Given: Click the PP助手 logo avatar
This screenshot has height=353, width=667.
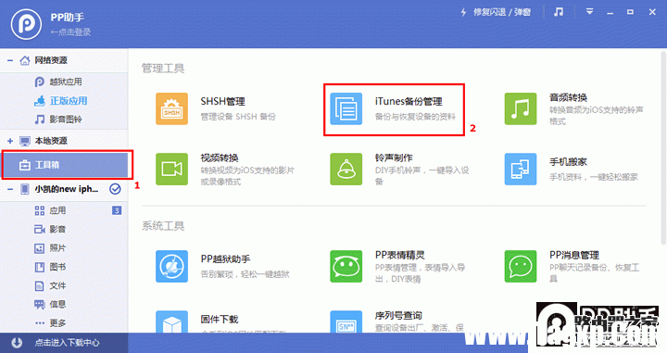Looking at the screenshot, I should 26,24.
